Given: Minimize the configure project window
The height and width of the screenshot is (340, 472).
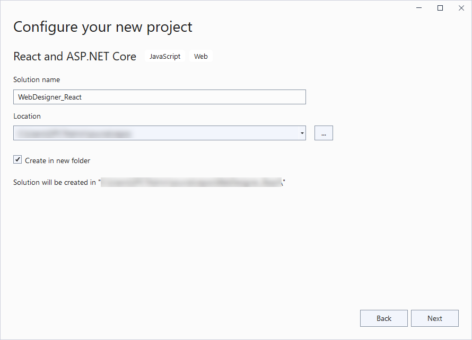Looking at the screenshot, I should coord(419,8).
